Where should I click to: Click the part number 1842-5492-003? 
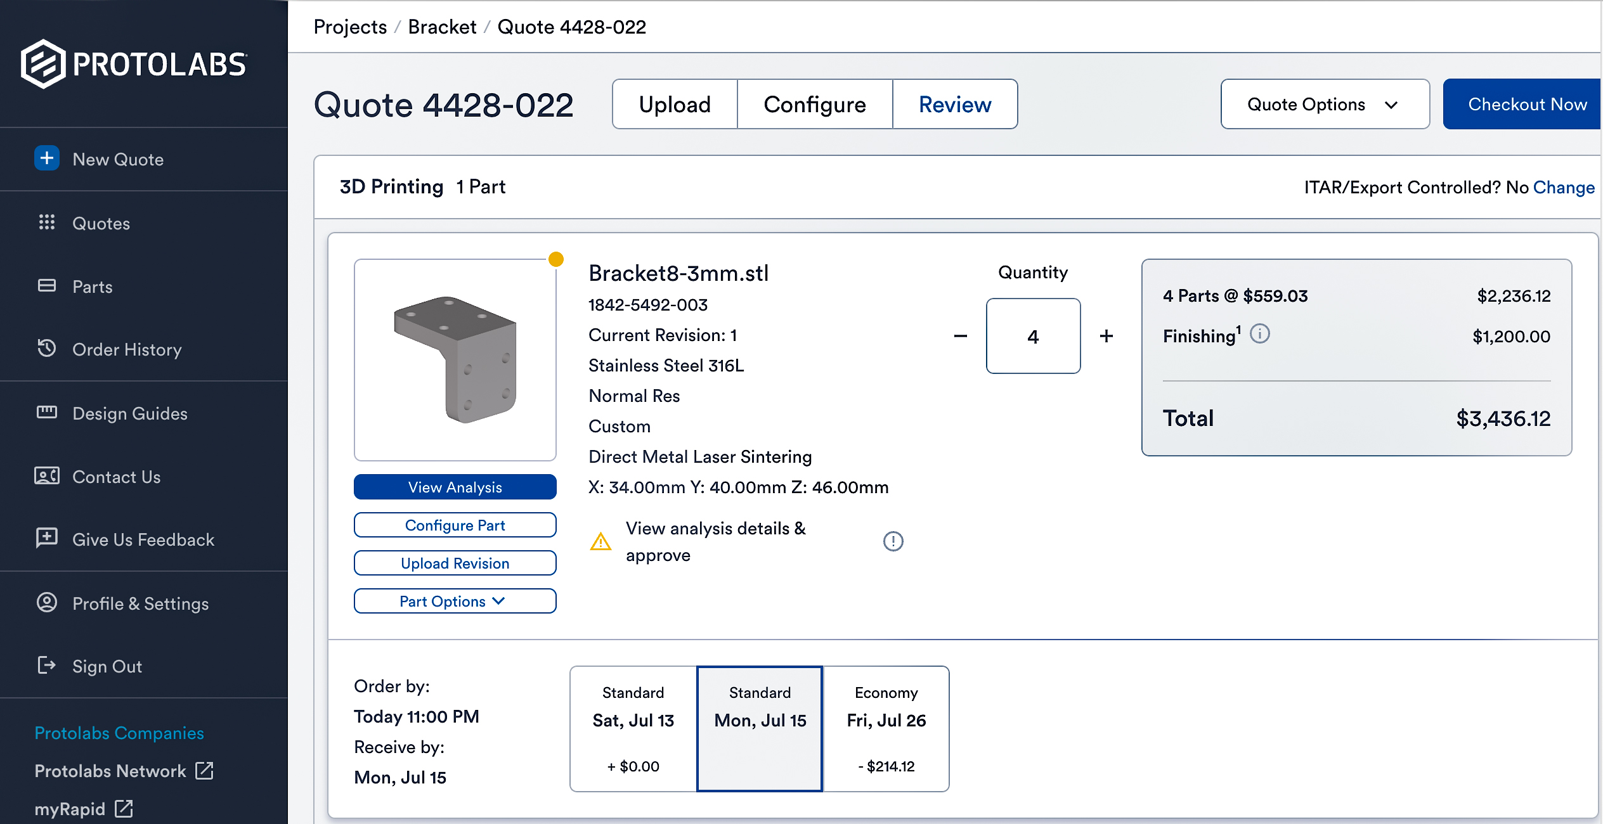[648, 305]
